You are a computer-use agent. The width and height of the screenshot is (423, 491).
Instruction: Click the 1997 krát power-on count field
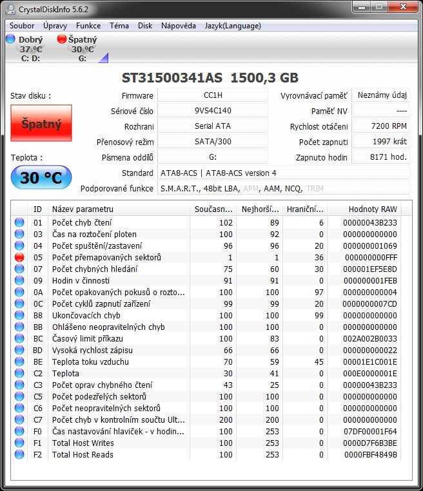[x=380, y=142]
